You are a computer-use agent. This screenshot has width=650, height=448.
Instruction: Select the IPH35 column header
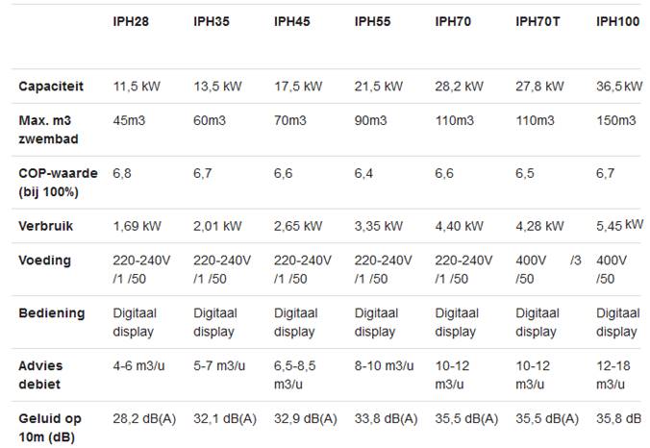click(212, 21)
